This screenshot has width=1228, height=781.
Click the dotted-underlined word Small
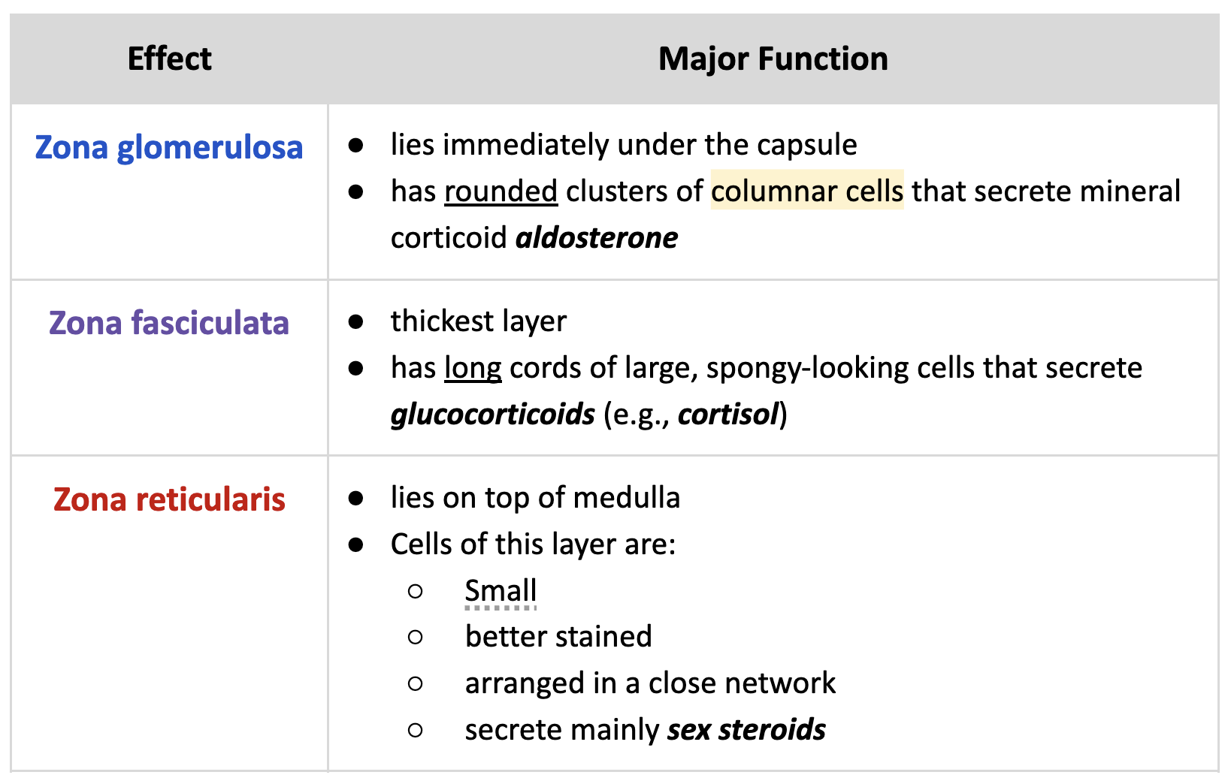click(501, 590)
